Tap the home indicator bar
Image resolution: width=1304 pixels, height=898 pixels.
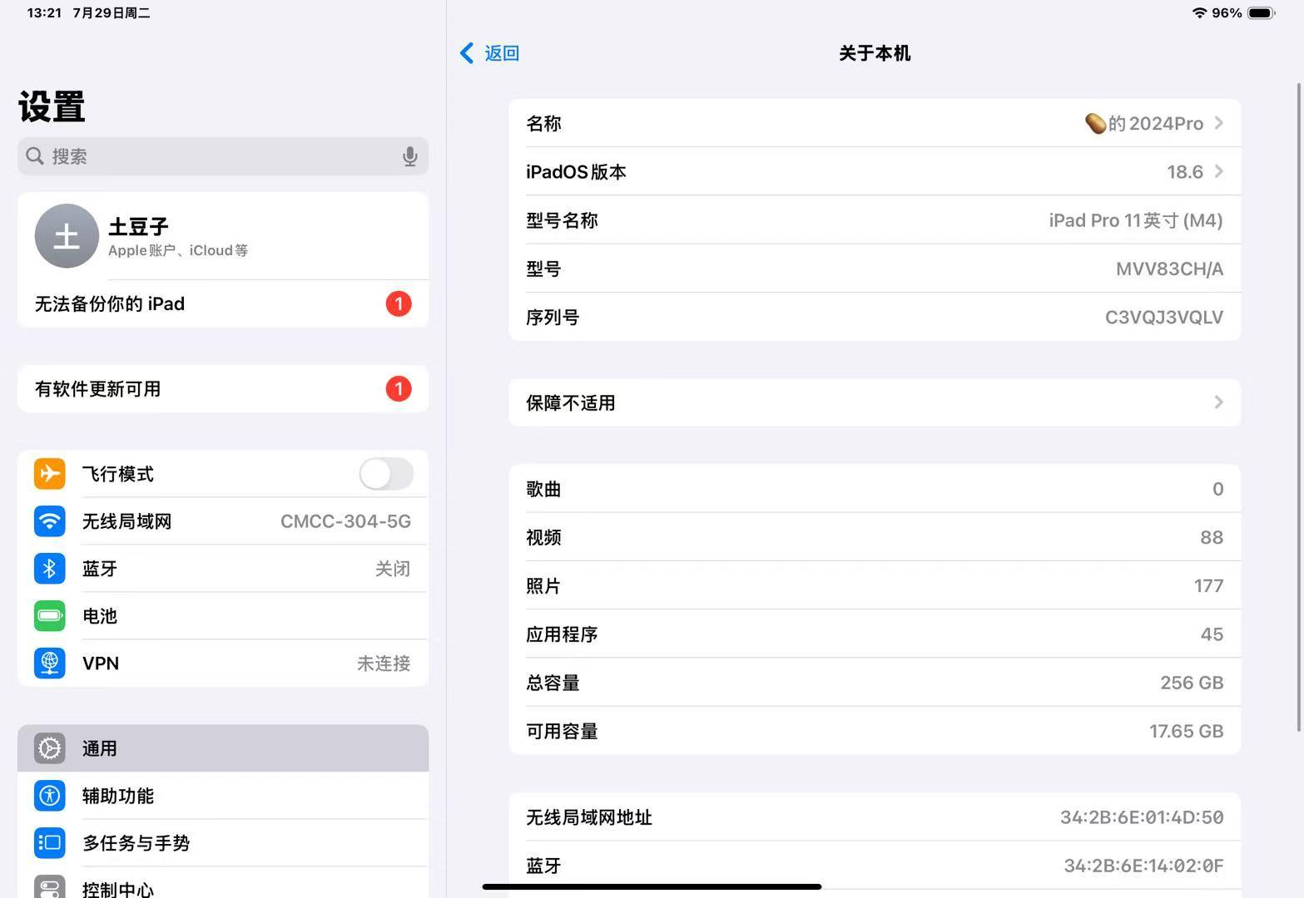(x=652, y=886)
